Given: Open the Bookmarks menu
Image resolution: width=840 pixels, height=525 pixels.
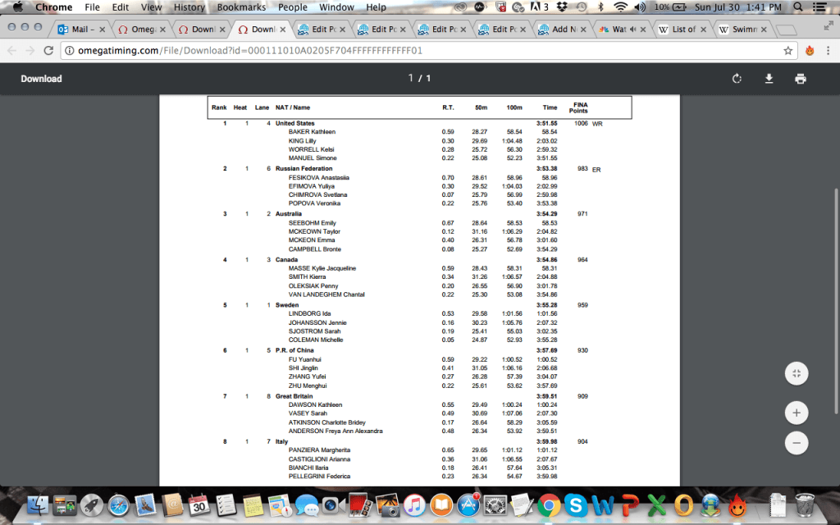Looking at the screenshot, I should (x=240, y=7).
